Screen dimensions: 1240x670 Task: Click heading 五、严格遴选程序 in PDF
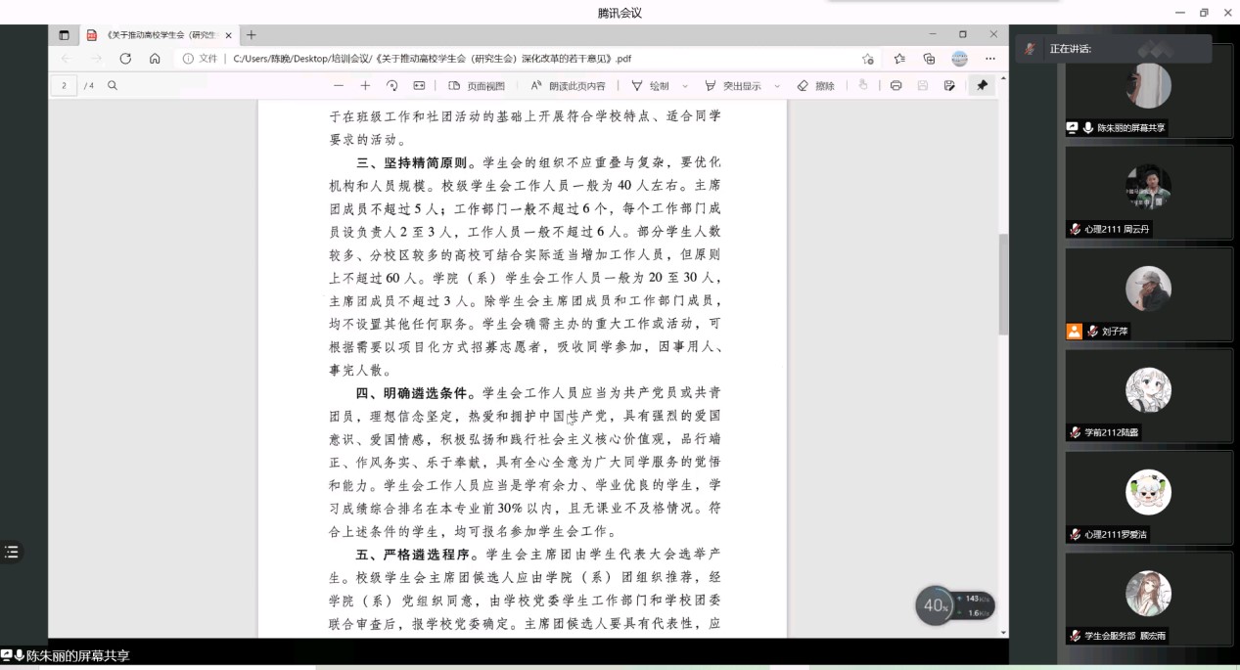pos(415,555)
